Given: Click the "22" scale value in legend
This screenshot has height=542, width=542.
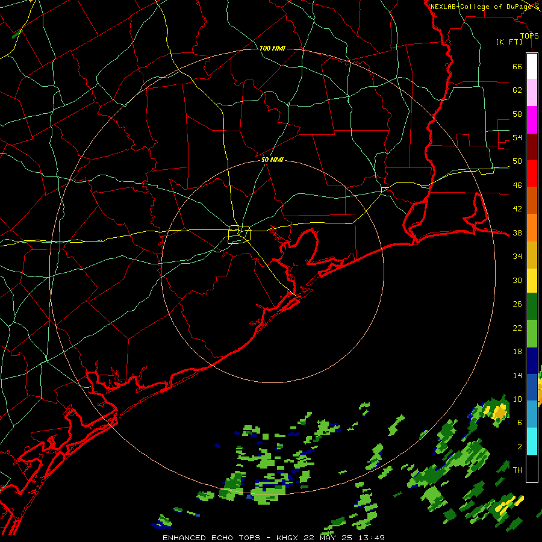Looking at the screenshot, I should 517,328.
